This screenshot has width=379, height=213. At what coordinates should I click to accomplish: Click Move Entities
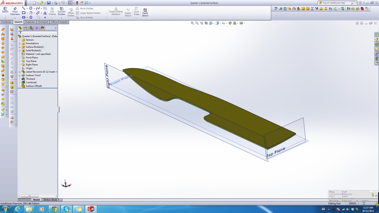click(x=84, y=18)
